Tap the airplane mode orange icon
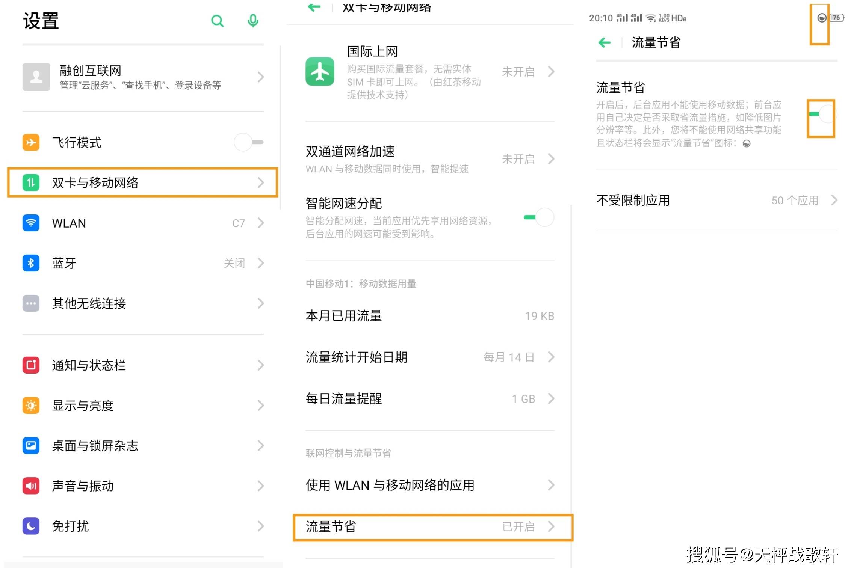This screenshot has width=860, height=573. click(x=31, y=143)
